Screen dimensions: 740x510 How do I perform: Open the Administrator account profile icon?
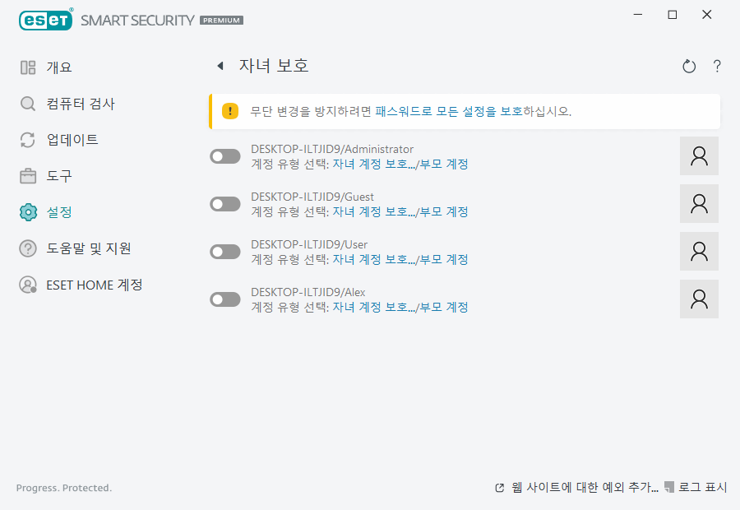(x=699, y=155)
